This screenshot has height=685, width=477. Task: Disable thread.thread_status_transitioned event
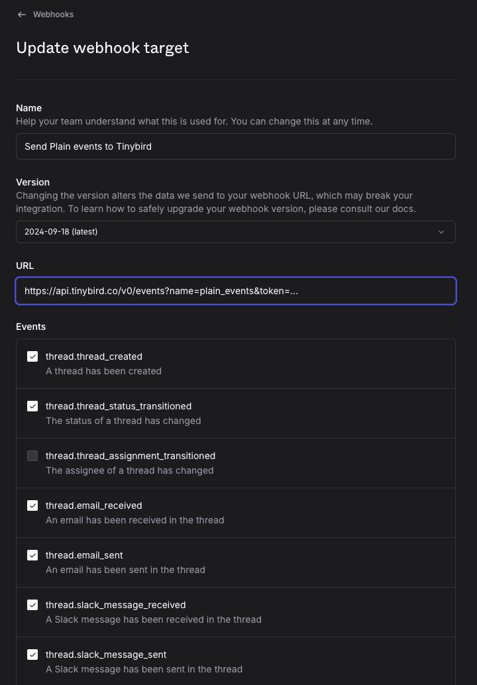[x=32, y=406]
